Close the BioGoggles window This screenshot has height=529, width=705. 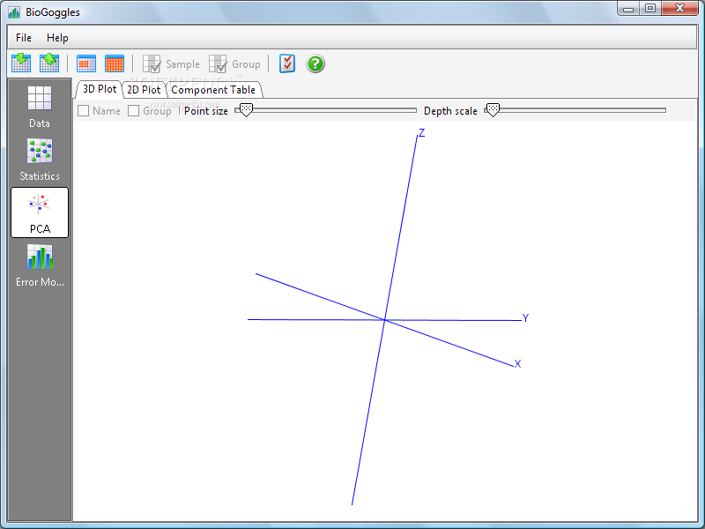click(679, 9)
